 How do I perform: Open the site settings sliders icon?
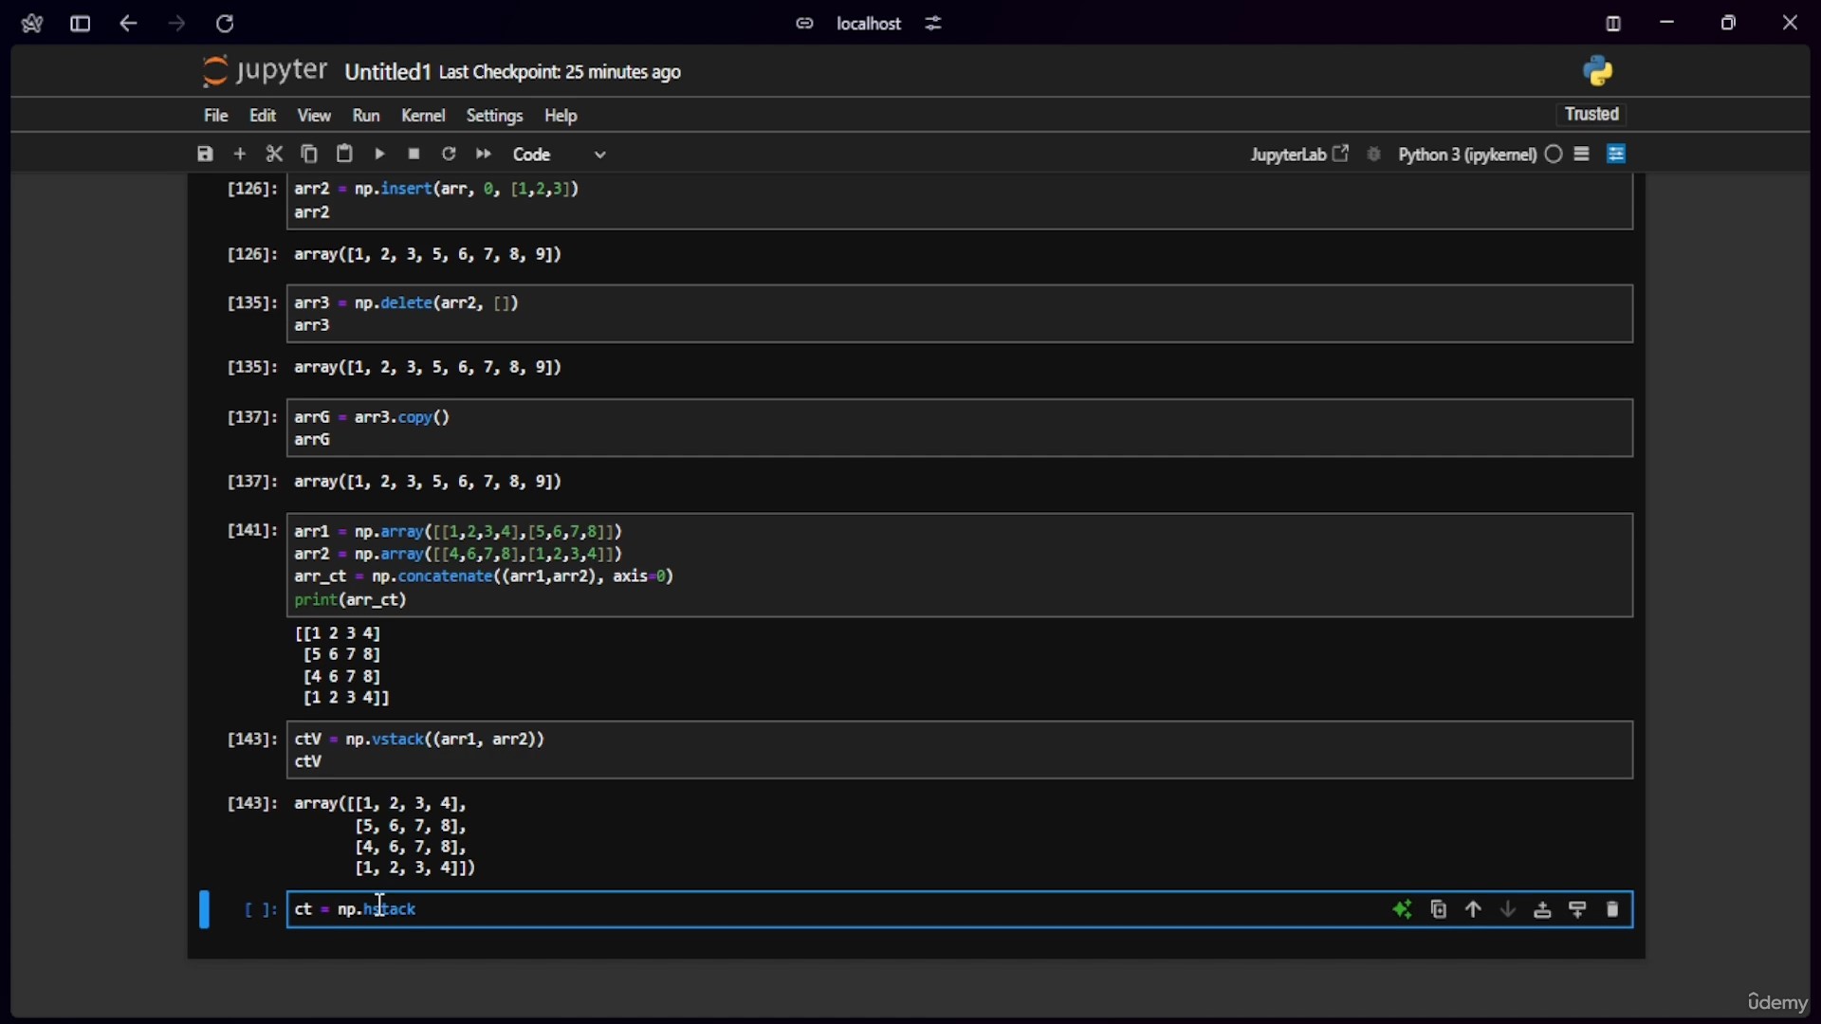(934, 24)
